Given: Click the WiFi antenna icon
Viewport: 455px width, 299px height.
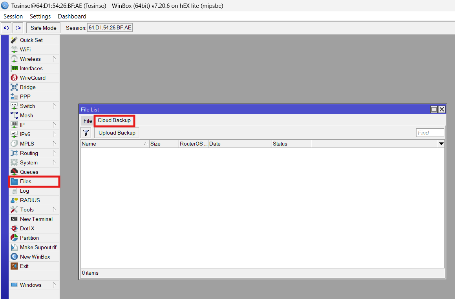Looking at the screenshot, I should (x=14, y=49).
